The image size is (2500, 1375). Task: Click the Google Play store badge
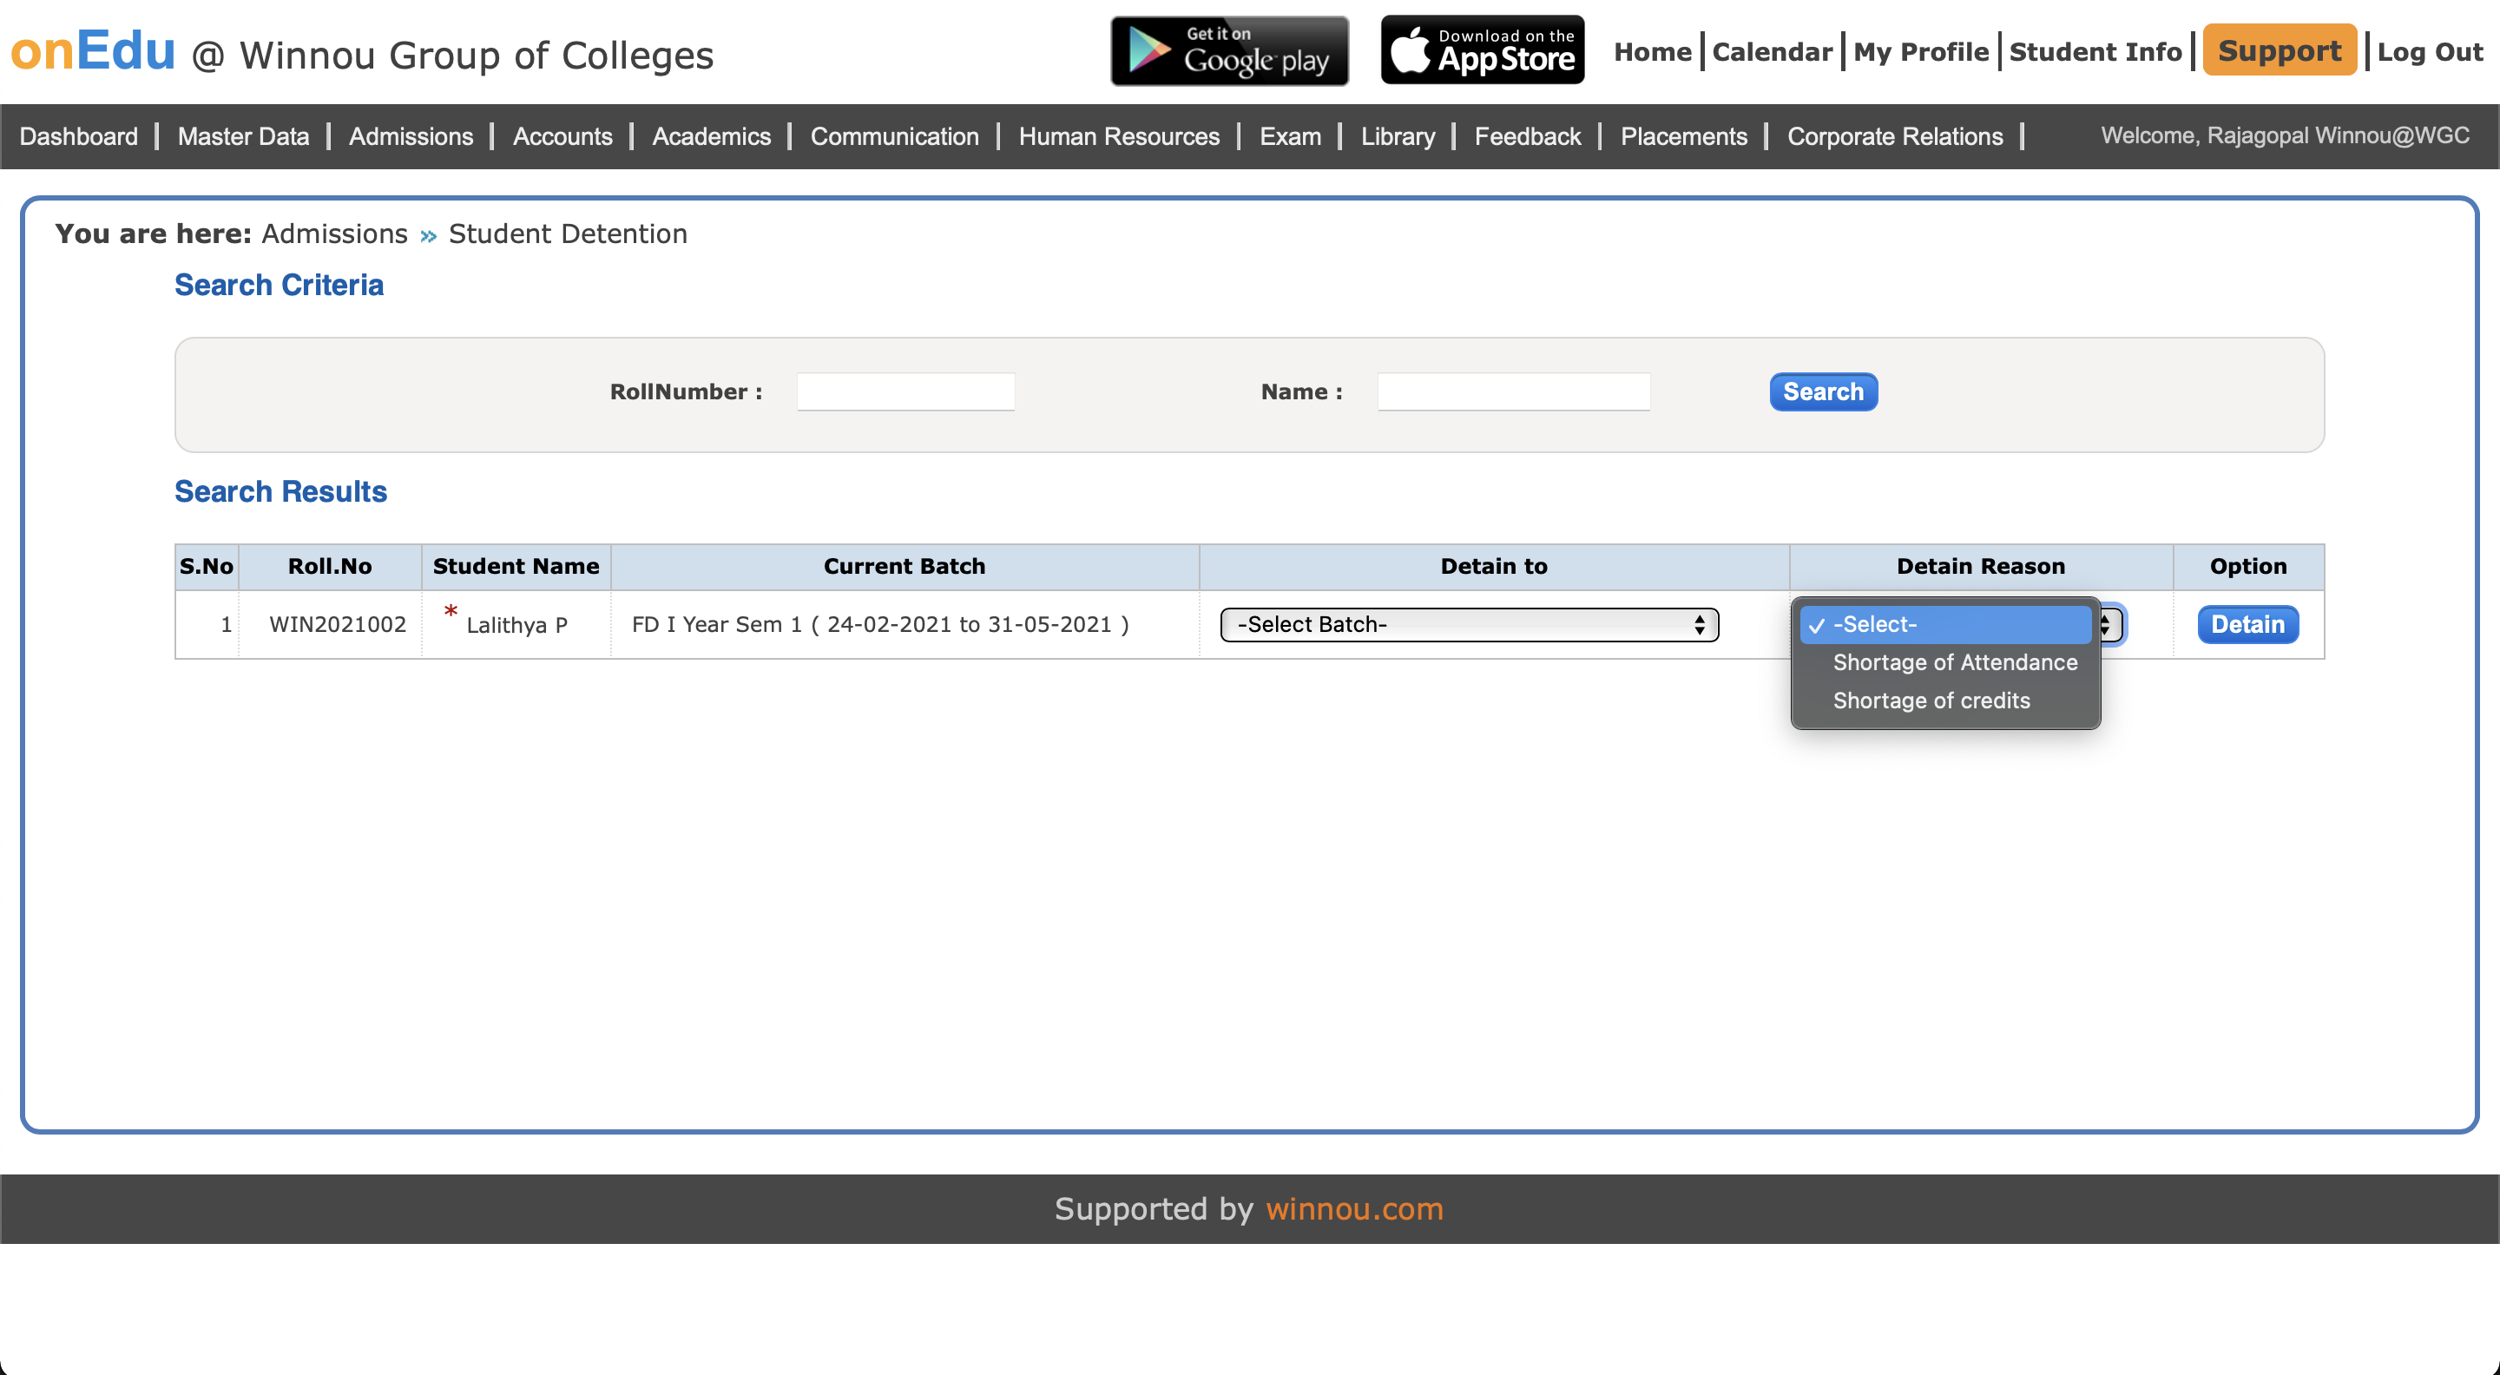click(1228, 50)
